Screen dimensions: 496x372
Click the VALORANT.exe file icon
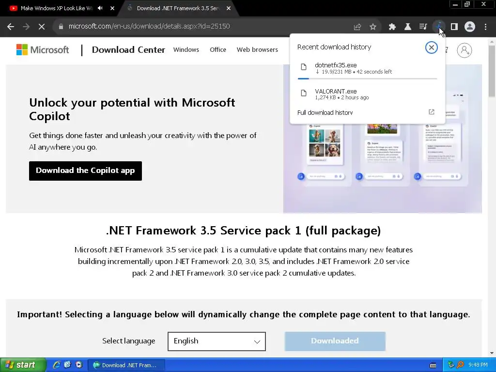click(304, 93)
